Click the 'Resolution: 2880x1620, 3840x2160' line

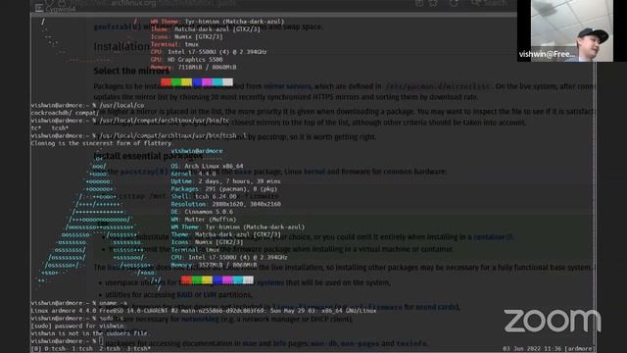click(226, 204)
